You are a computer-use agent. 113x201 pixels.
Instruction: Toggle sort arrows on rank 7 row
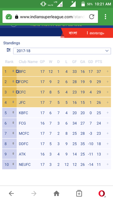(13, 133)
